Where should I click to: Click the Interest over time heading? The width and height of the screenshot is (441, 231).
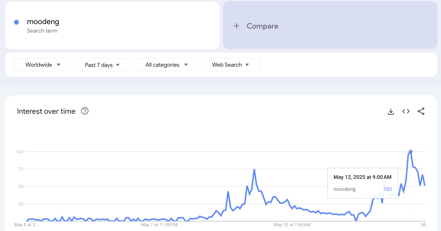pyautogui.click(x=46, y=111)
